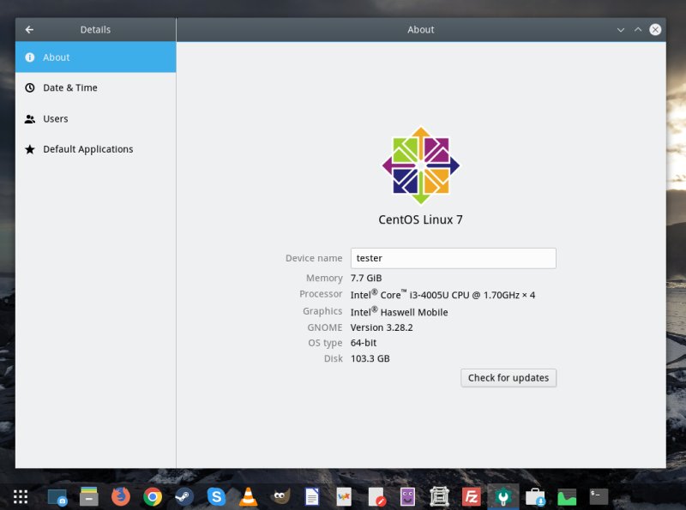
Task: Go back using the Details arrow
Action: [29, 30]
